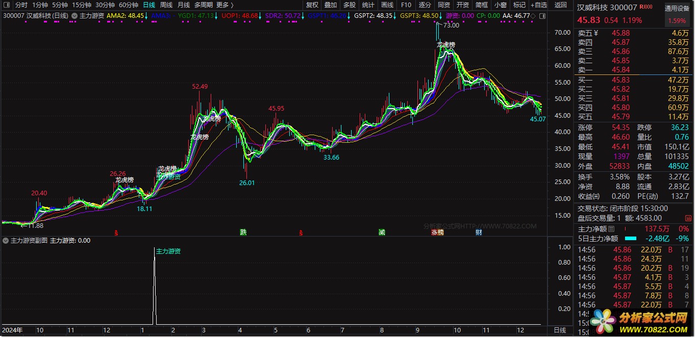
Task: Toggle the left sidebar panel icon
Action: click(x=6, y=5)
